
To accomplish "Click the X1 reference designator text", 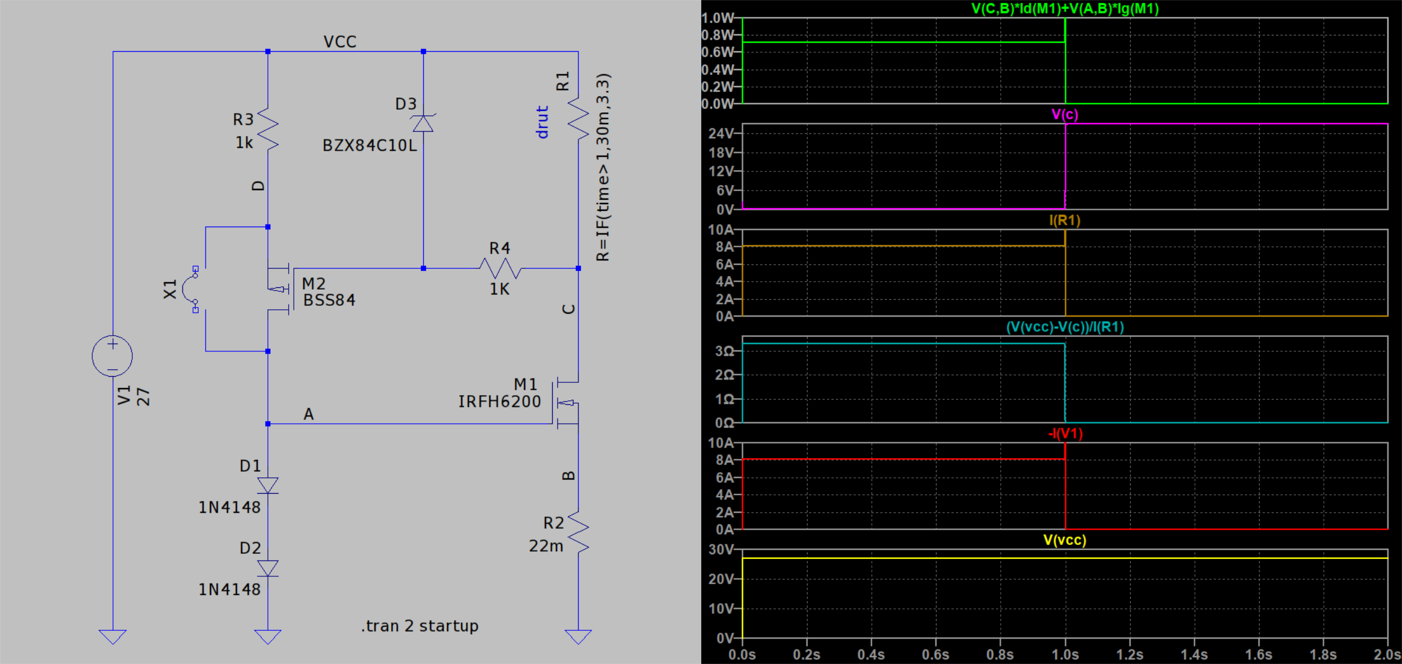I will (170, 289).
